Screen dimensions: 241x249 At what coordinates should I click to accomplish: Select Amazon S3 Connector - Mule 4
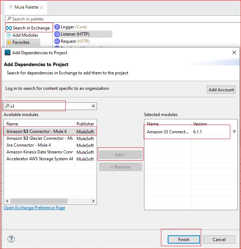click(50, 132)
